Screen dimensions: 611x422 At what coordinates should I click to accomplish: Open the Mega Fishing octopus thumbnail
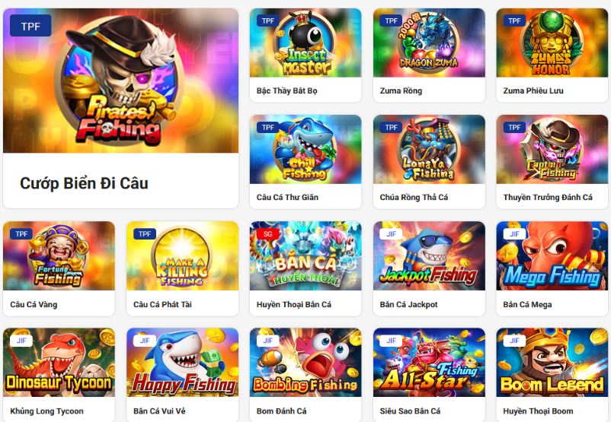coord(552,256)
